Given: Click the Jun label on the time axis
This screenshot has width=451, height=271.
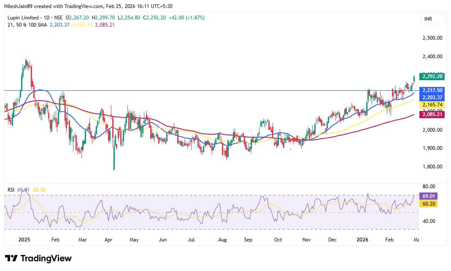Looking at the screenshot, I should pos(162,240).
